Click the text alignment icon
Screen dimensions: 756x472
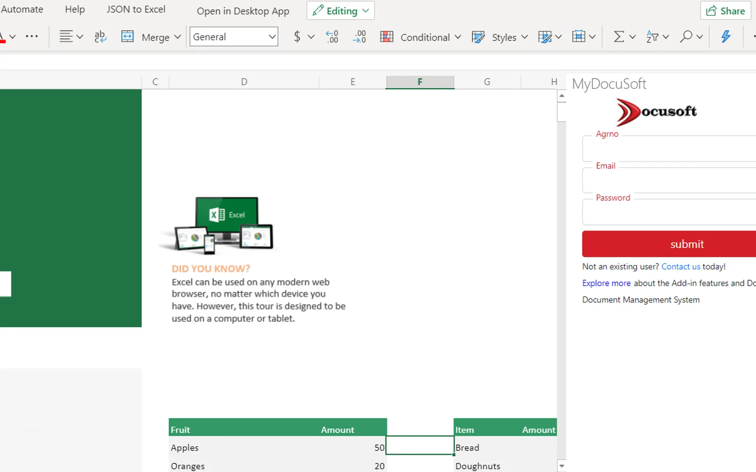tap(66, 36)
